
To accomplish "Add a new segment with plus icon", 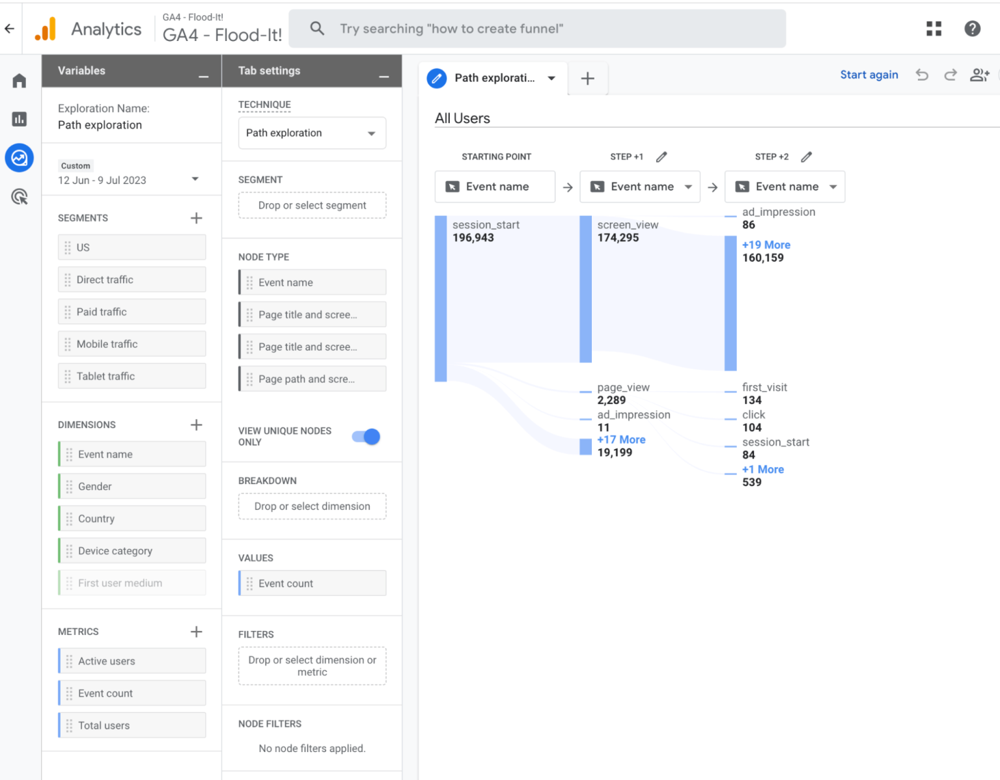I will pyautogui.click(x=196, y=218).
